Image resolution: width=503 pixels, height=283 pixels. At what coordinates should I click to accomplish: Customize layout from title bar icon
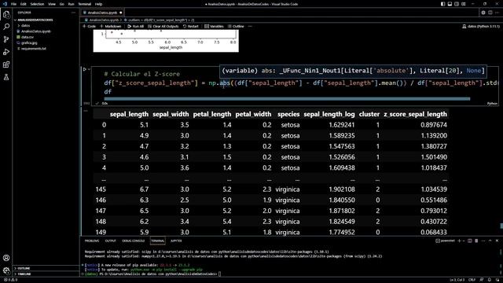click(x=464, y=4)
